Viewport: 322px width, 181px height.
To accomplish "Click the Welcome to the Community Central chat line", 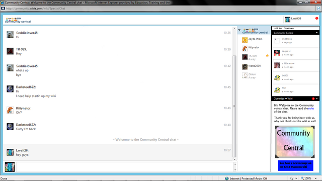I will (145, 140).
